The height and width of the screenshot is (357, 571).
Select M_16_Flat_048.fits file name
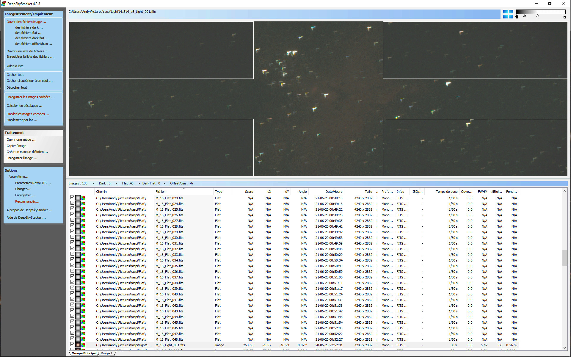[x=169, y=339]
